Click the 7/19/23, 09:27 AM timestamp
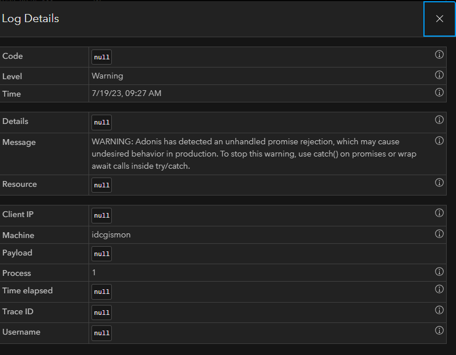The width and height of the screenshot is (456, 355). pos(126,94)
